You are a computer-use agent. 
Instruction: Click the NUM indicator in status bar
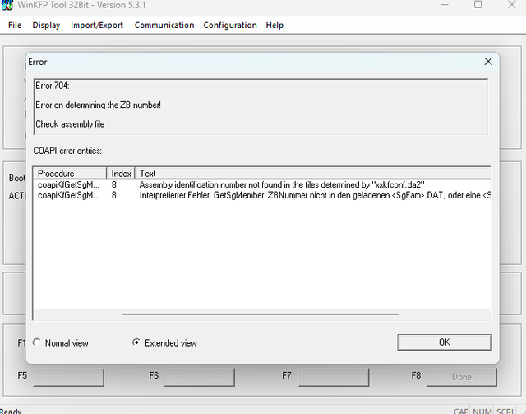click(482, 412)
